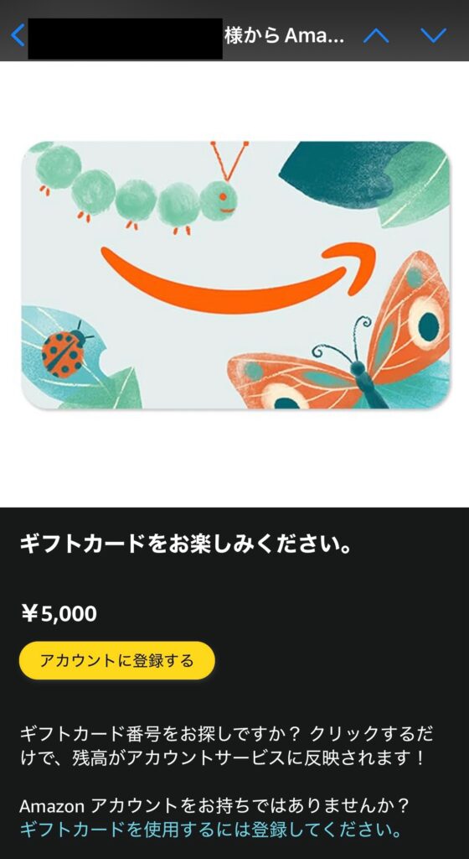Tap the dark teal leaf on the card

[350, 173]
